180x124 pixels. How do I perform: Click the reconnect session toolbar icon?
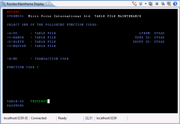click(151, 4)
